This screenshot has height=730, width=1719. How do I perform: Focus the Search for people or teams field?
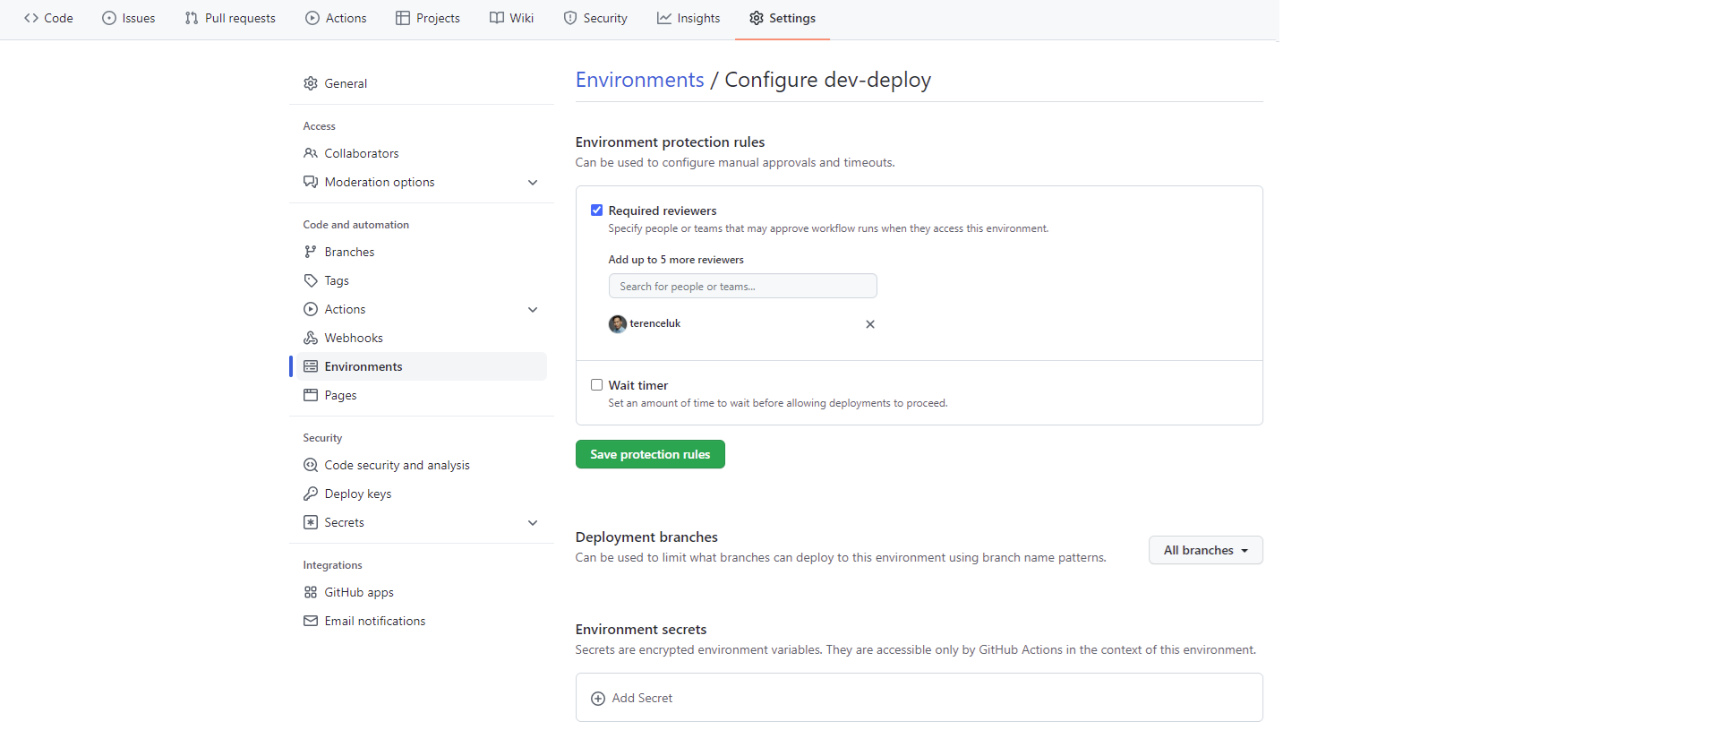tap(742, 287)
